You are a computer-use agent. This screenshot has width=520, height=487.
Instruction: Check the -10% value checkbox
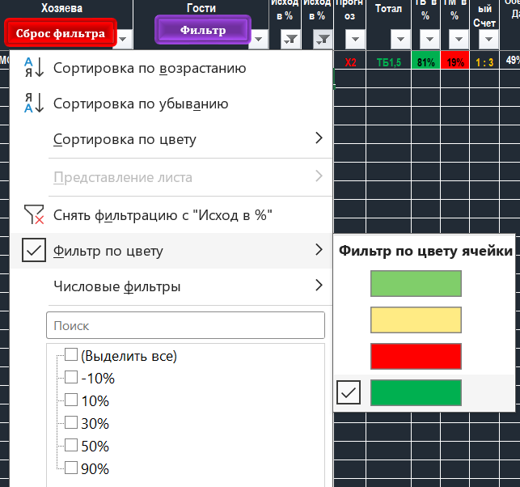coord(71,378)
